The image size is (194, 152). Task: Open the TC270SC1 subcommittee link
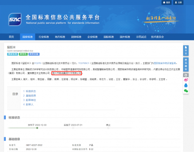(x=84, y=63)
